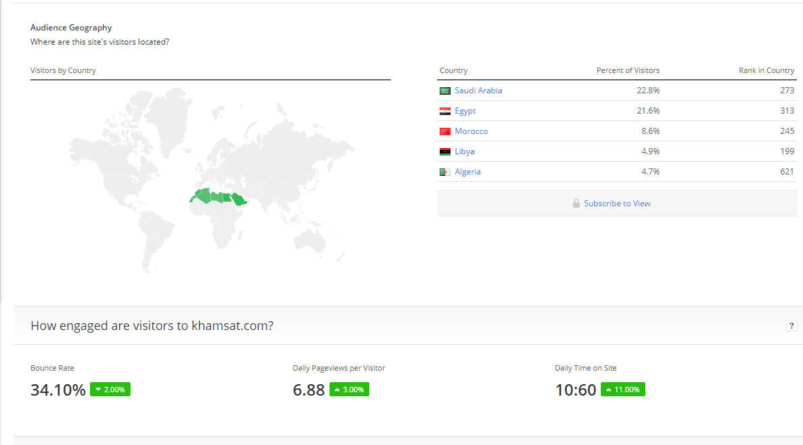Open the Libya country link
This screenshot has height=445, width=803.
[465, 151]
